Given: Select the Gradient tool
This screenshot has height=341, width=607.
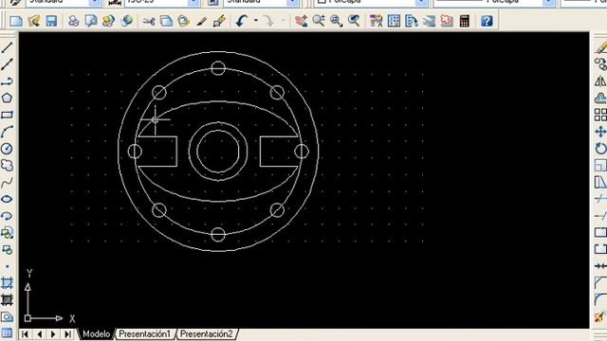Looking at the screenshot, I should pos(7,300).
